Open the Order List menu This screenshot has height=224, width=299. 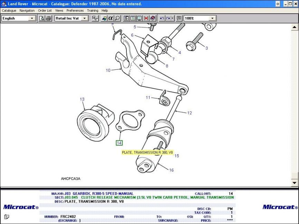[x=45, y=11]
